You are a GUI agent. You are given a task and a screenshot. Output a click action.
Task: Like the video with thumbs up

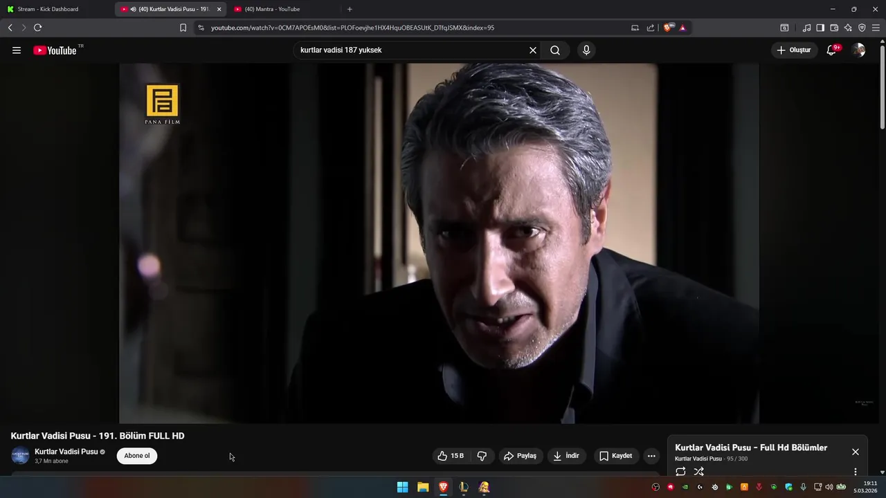443,456
